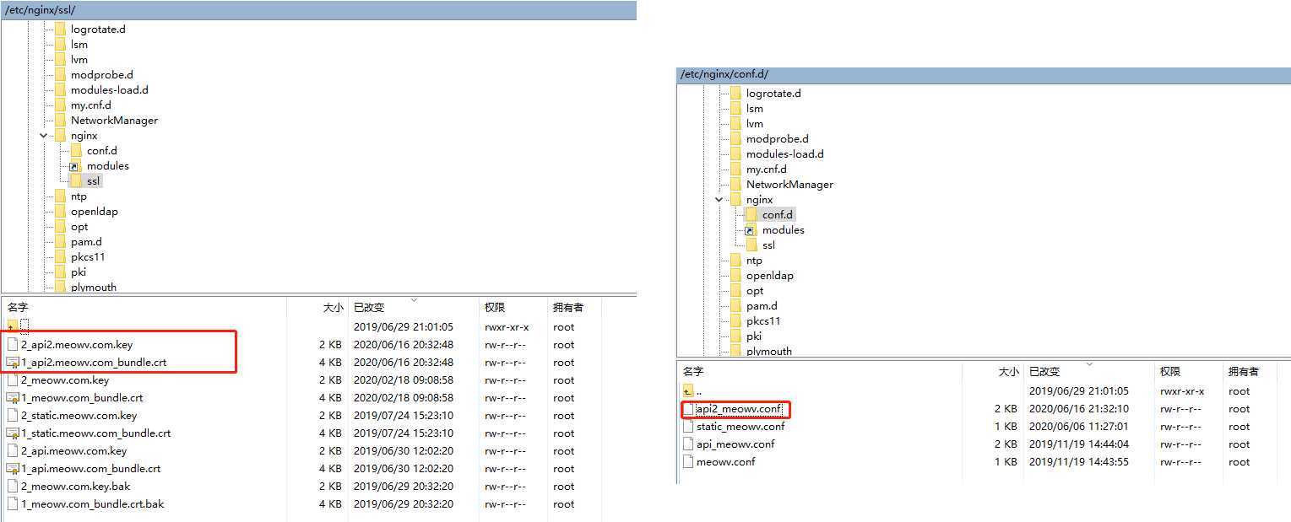Click the parent-folder icon in the conf.d file list
The width and height of the screenshot is (1291, 522).
[688, 391]
